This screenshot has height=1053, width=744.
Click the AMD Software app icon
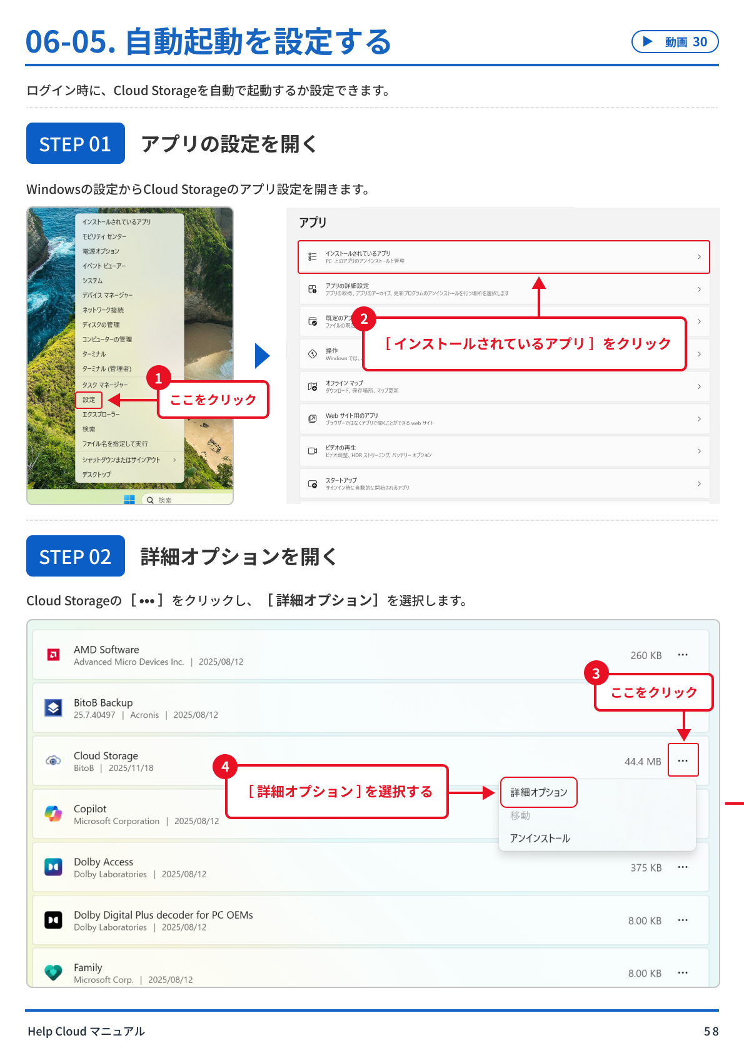pyautogui.click(x=54, y=655)
